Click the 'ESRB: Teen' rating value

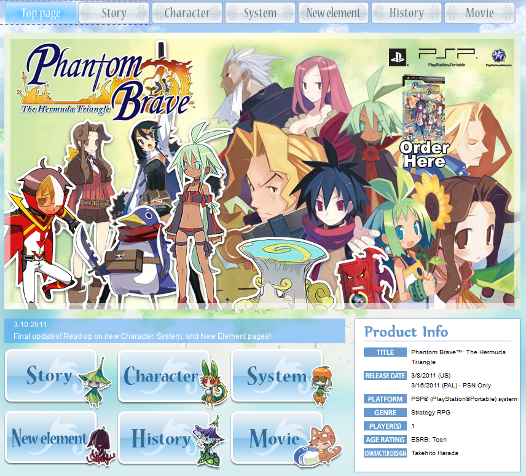pos(429,440)
